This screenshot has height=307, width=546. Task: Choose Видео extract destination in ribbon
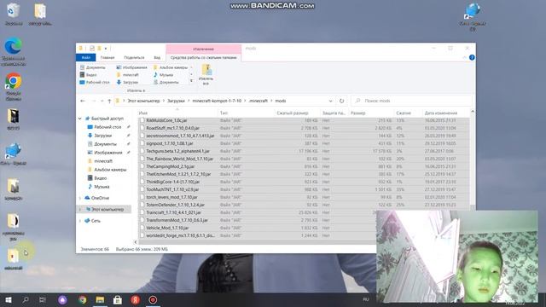[89, 75]
